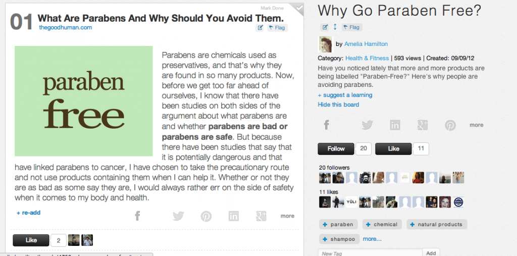Toggle the Mark Done checkmark
The width and height of the screenshot is (517, 256).
298,9
